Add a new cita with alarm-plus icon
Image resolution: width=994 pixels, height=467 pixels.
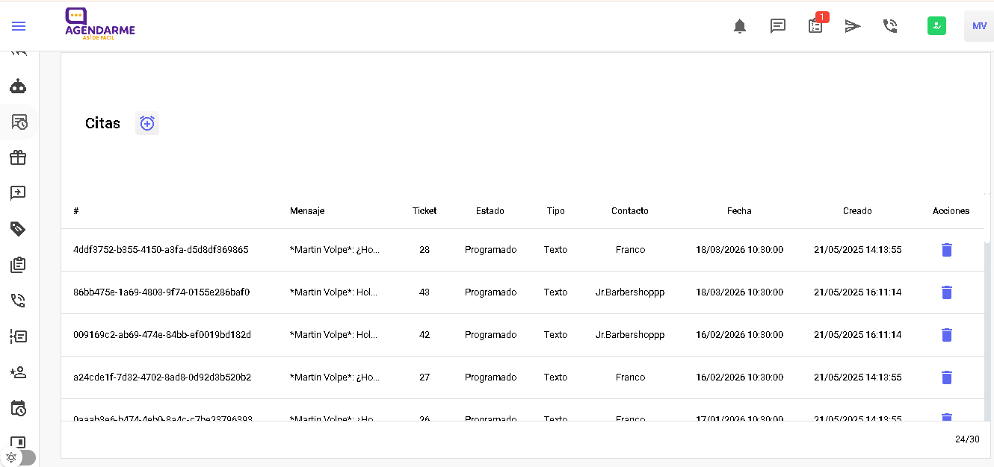pos(147,123)
